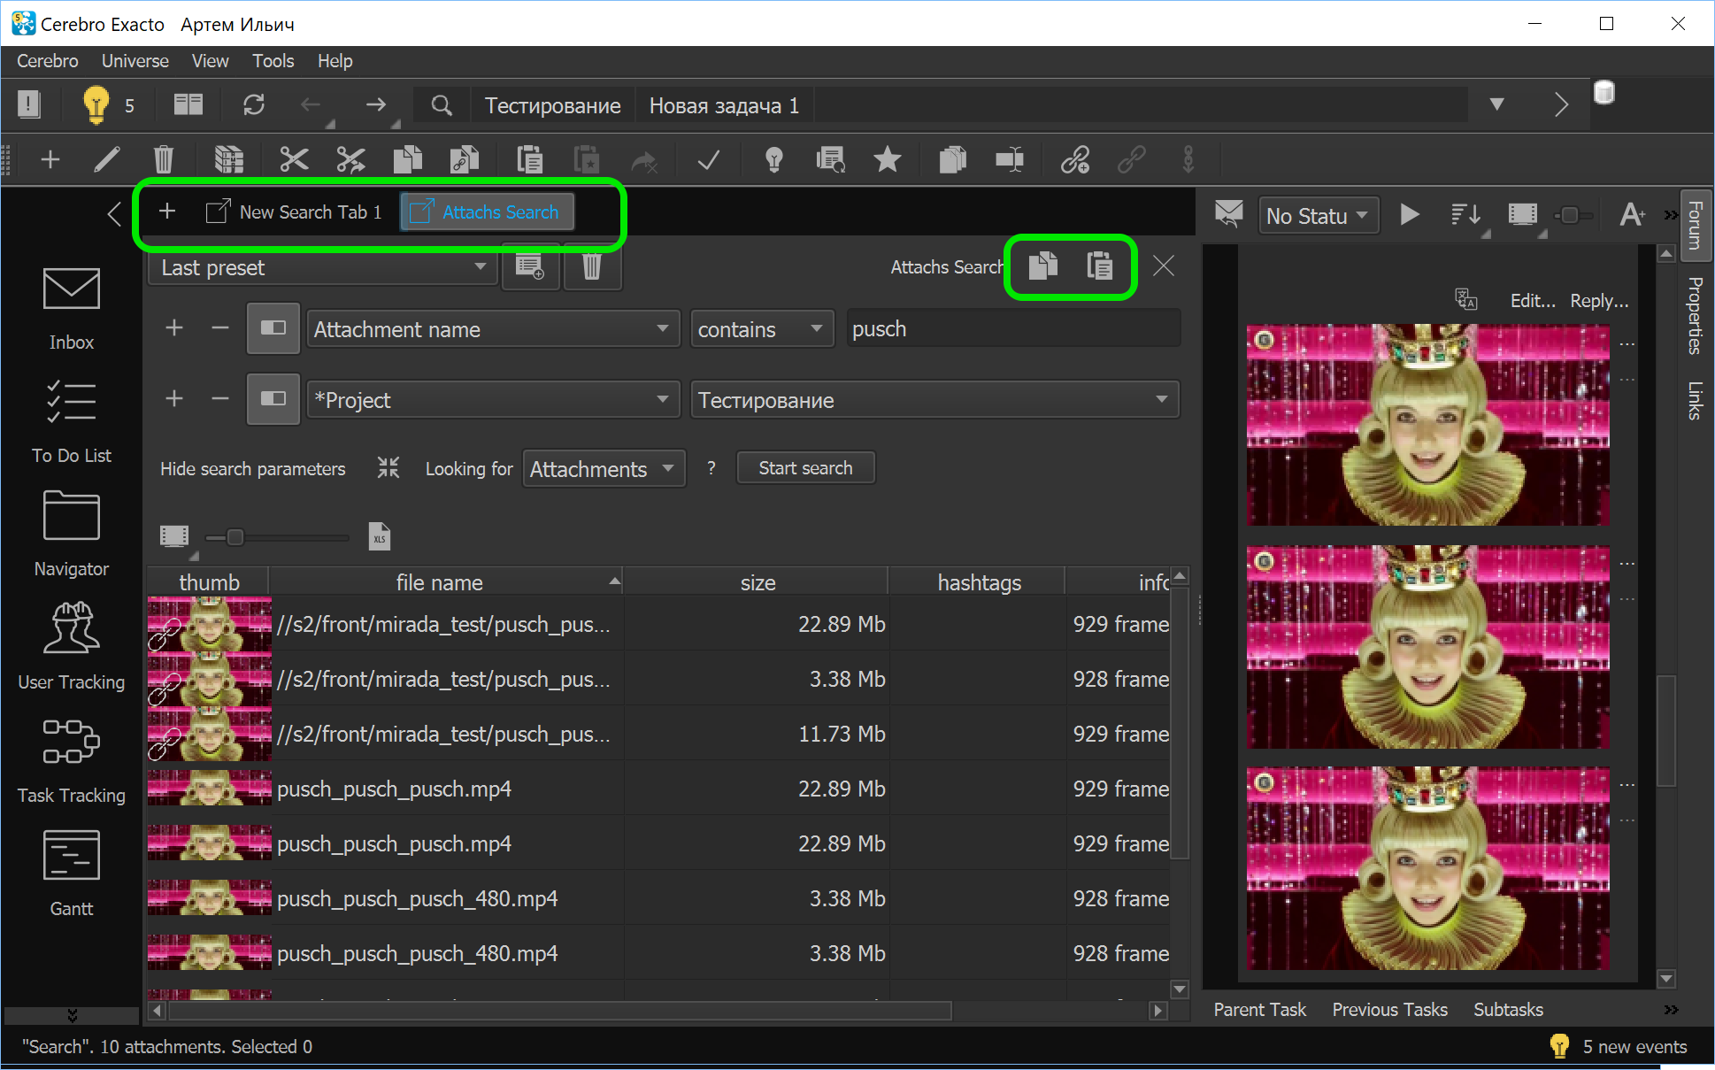Image resolution: width=1715 pixels, height=1070 pixels.
Task: Open the Attachment name field dropdown
Action: pyautogui.click(x=493, y=329)
